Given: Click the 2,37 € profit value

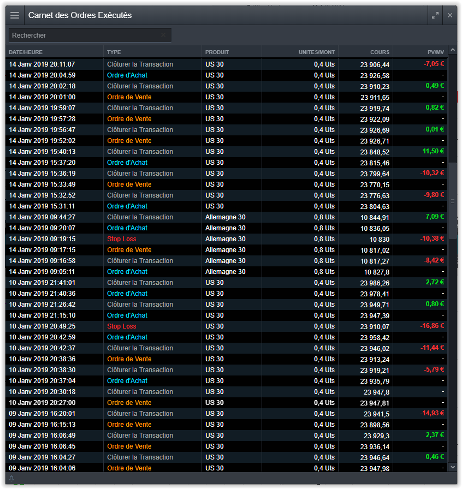Looking at the screenshot, I should pos(435,435).
